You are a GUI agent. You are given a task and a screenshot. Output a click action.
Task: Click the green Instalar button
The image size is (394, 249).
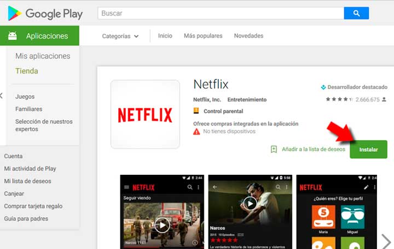click(x=368, y=150)
